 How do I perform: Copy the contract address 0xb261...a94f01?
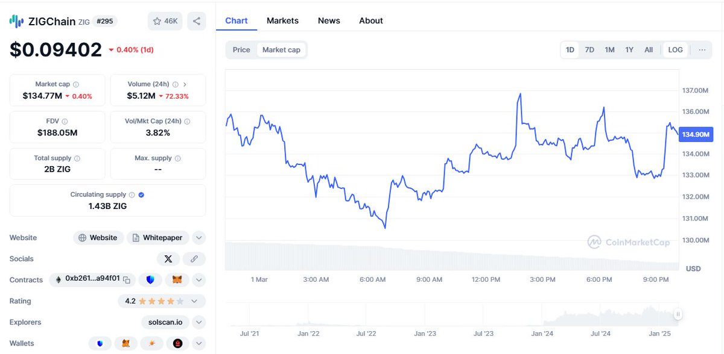point(127,280)
